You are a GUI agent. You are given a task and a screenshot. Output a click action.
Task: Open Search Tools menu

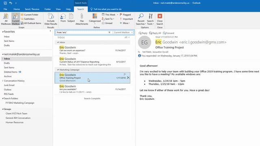(150, 19)
